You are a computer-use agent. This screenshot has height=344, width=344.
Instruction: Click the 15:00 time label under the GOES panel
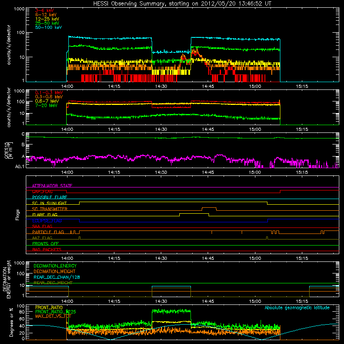255,172
